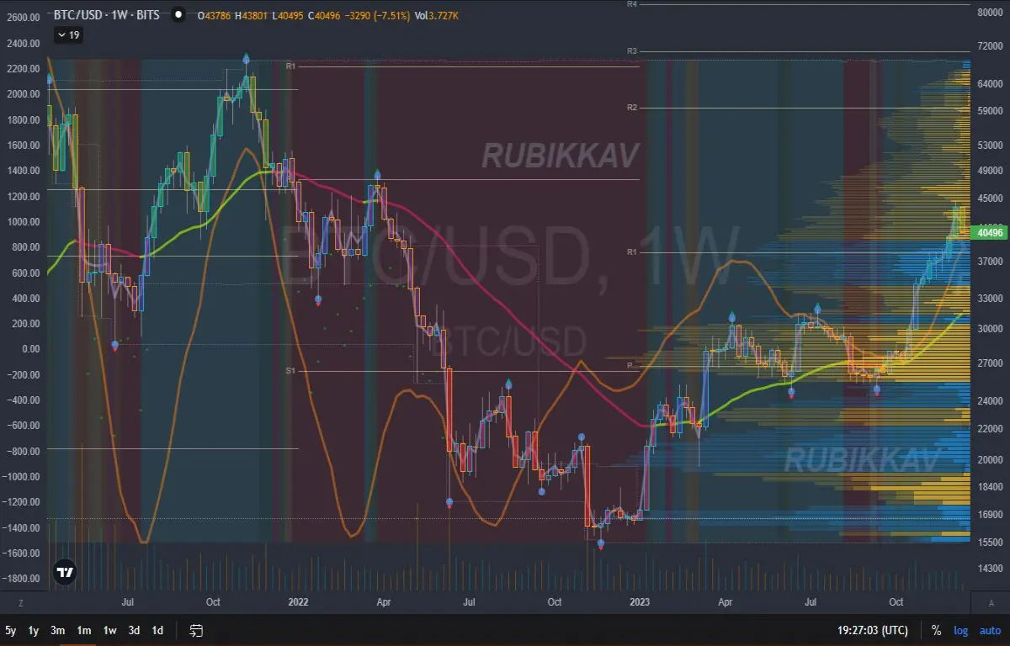Viewport: 1010px width, 646px height.
Task: Click the 2023 time axis label
Action: pos(640,602)
